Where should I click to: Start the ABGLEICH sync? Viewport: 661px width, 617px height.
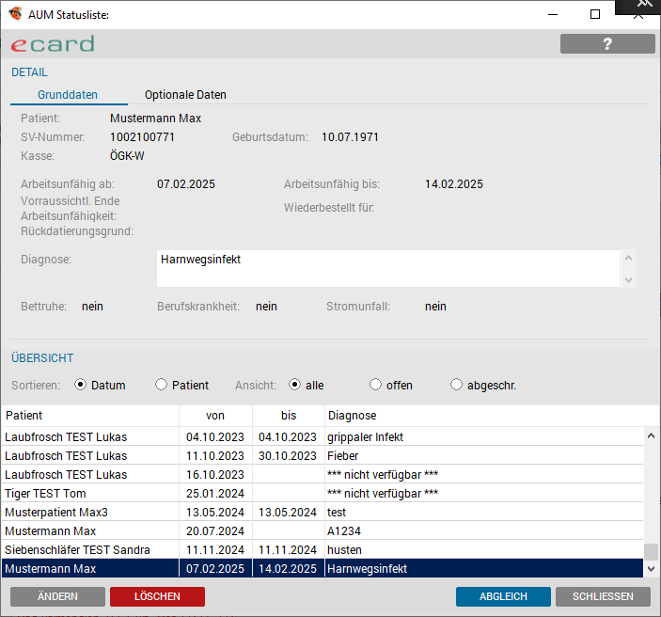503,596
